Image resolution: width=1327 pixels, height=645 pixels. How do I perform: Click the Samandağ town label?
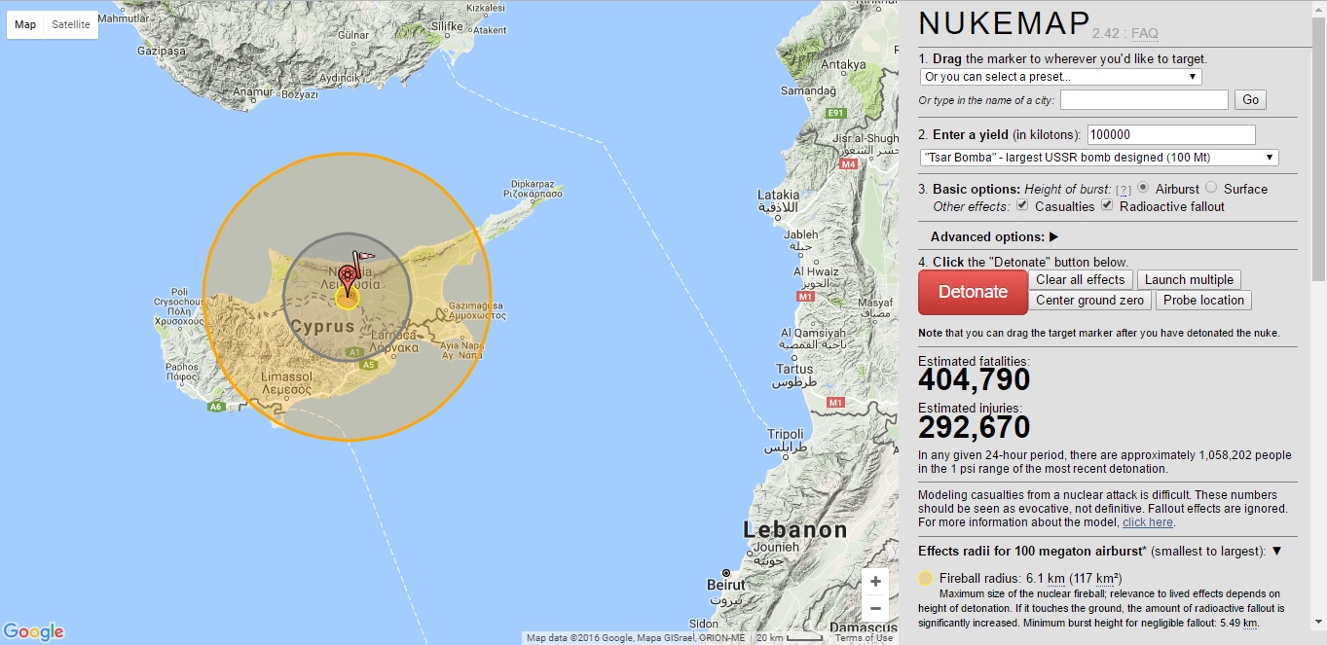[809, 91]
